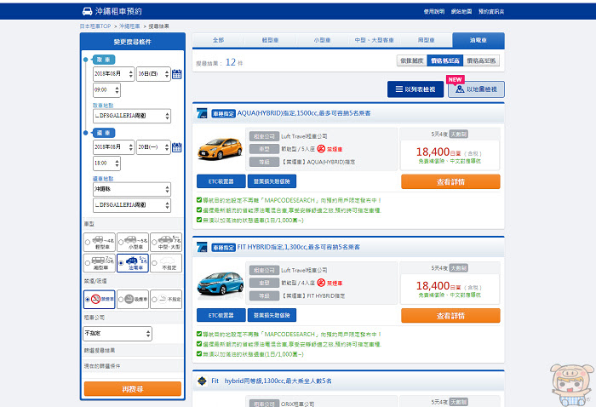Open the return location DFS GALLERIA dropdown

coord(132,205)
